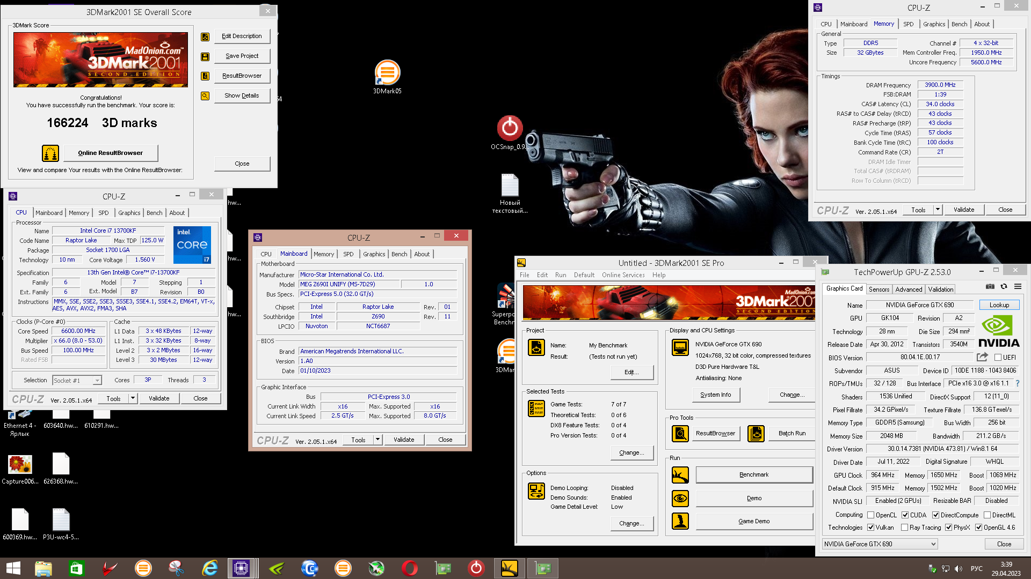1031x579 pixels.
Task: Switch to Advanced tab in GPU-Z
Action: tap(909, 289)
